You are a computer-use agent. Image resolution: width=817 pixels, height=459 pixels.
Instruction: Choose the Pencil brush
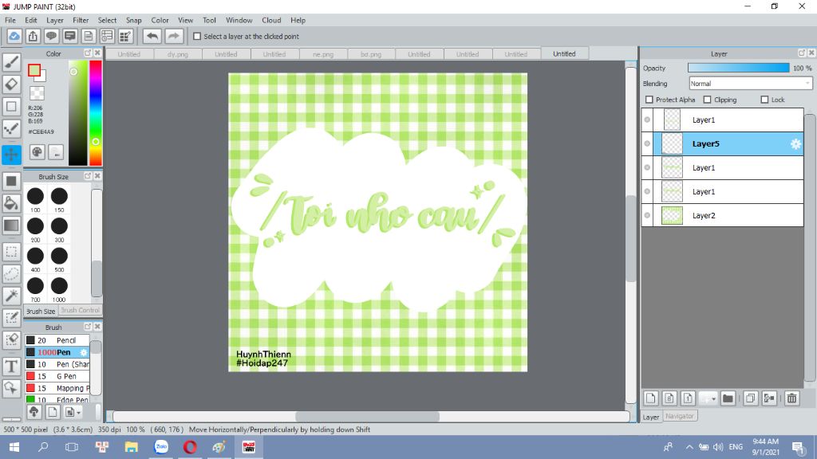click(x=57, y=340)
